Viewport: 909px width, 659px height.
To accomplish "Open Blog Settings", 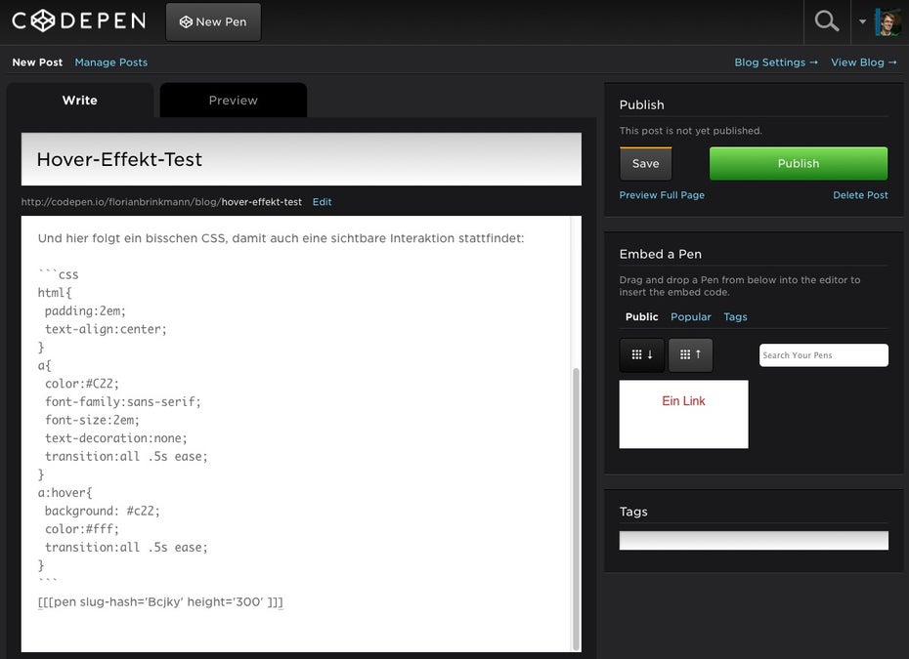I will (776, 62).
